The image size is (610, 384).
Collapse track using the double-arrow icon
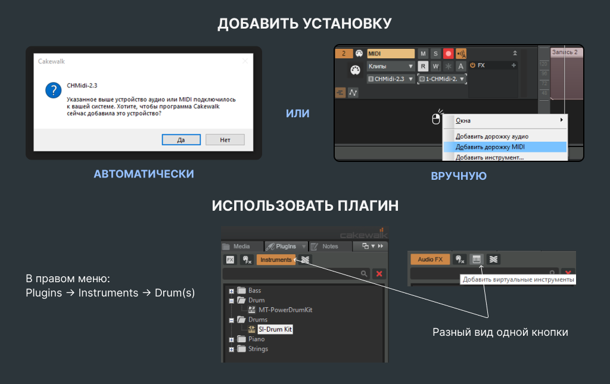[515, 53]
